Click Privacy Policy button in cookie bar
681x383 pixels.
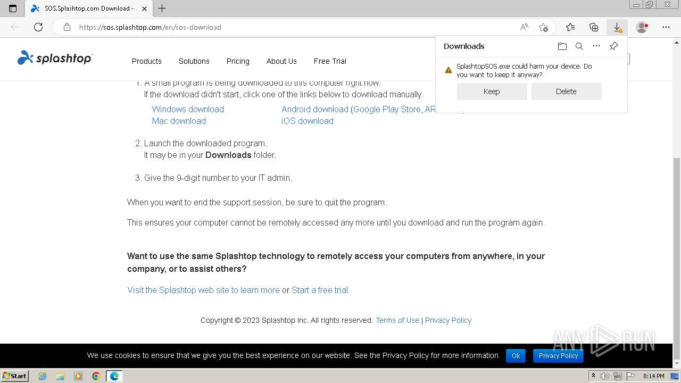558,356
